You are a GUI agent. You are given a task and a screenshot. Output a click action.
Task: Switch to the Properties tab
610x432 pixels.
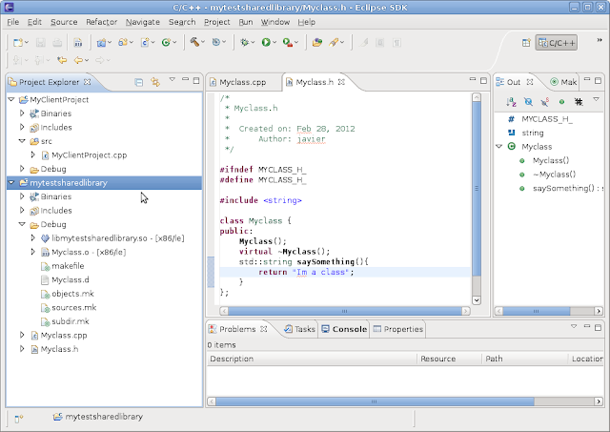pos(398,329)
